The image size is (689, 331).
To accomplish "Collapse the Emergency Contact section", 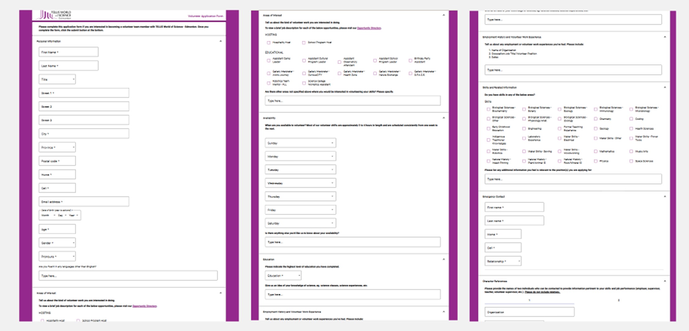I will pos(665,197).
